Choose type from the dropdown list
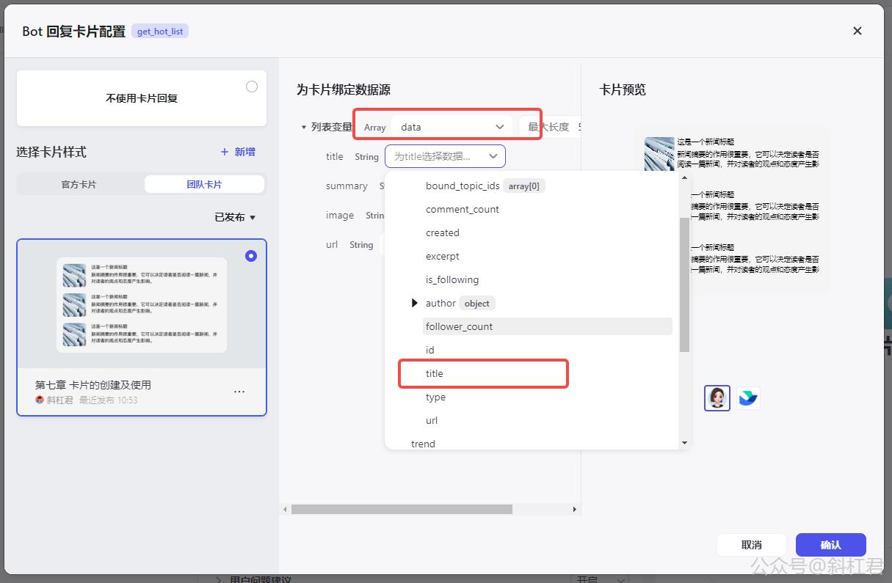 [x=435, y=397]
